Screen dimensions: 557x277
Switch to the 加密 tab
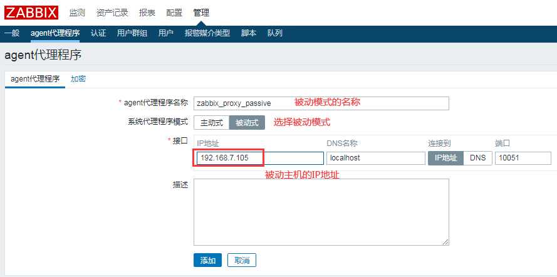tap(78, 79)
